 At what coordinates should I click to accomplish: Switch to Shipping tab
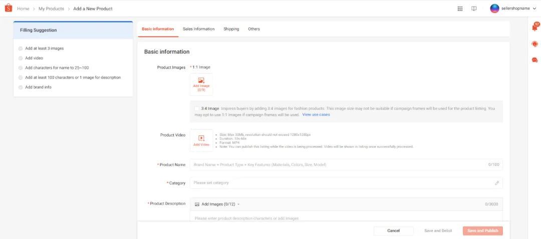(231, 29)
